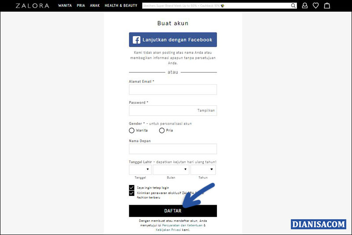This screenshot has width=352, height=235.
Task: Select the Pria gender radio button
Action: (162, 130)
